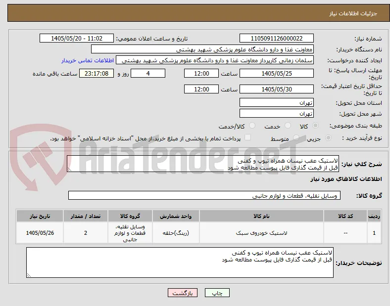Screen dimensions: 390x306
Task: Click the ردیف column header
Action: click(x=374, y=216)
